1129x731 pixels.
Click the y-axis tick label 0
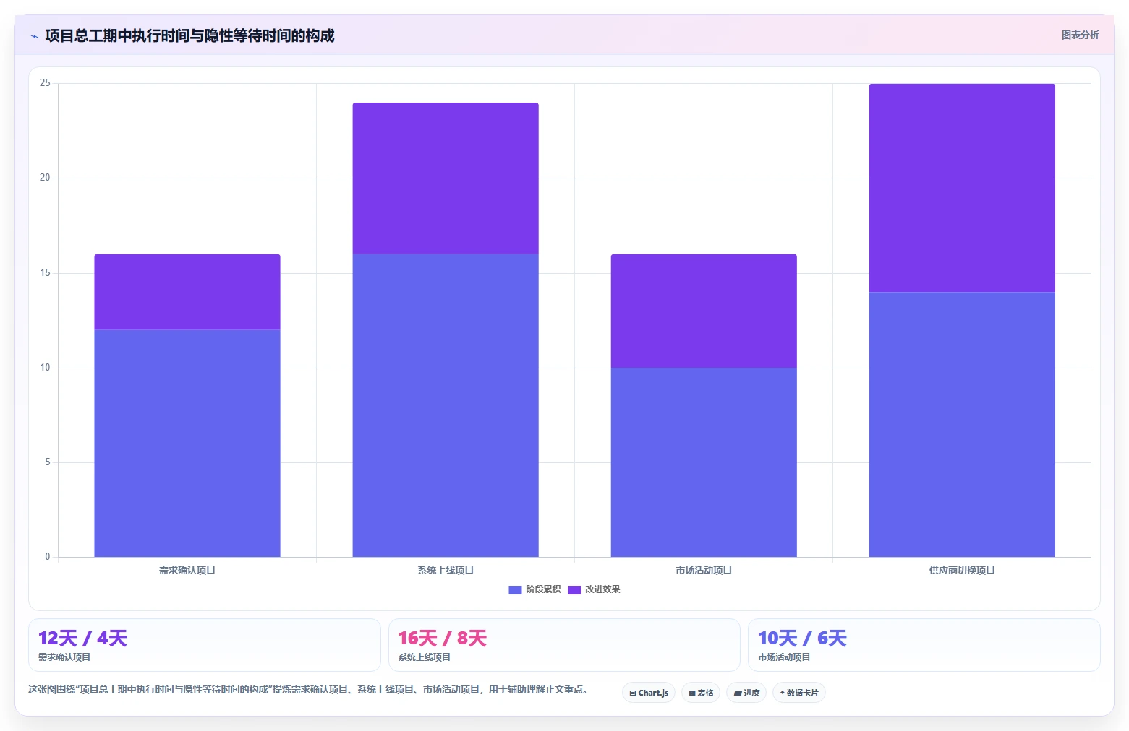click(x=48, y=557)
